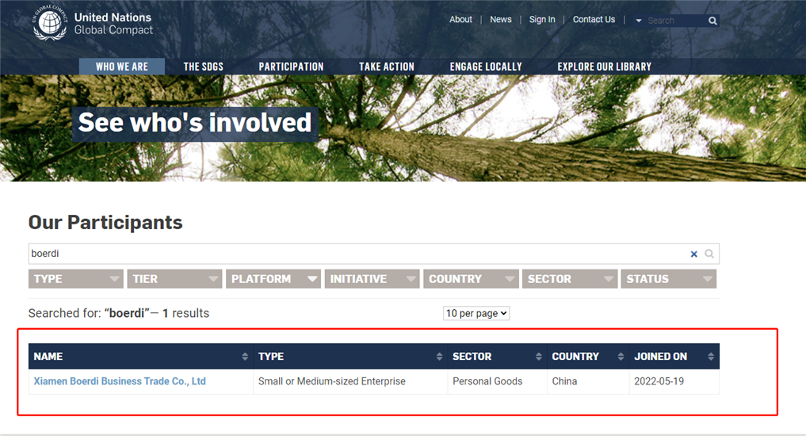Sort by Sector column arrows
This screenshot has width=806, height=436.
[x=539, y=356]
